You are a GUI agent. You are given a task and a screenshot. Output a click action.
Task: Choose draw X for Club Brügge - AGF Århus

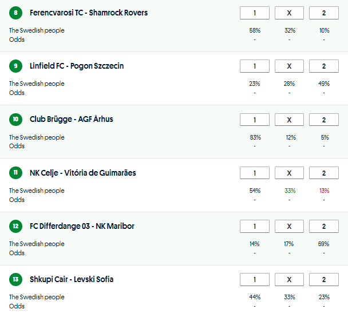click(289, 120)
